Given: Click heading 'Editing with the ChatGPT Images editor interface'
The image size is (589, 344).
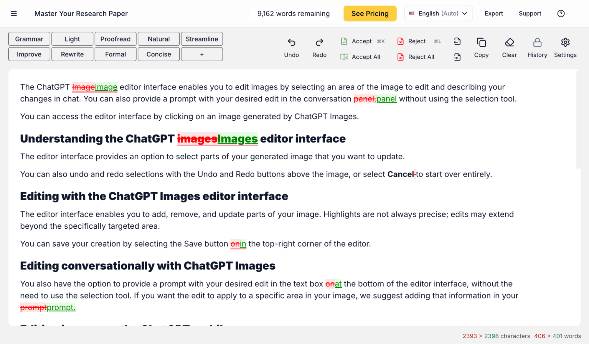Looking at the screenshot, I should tap(154, 196).
